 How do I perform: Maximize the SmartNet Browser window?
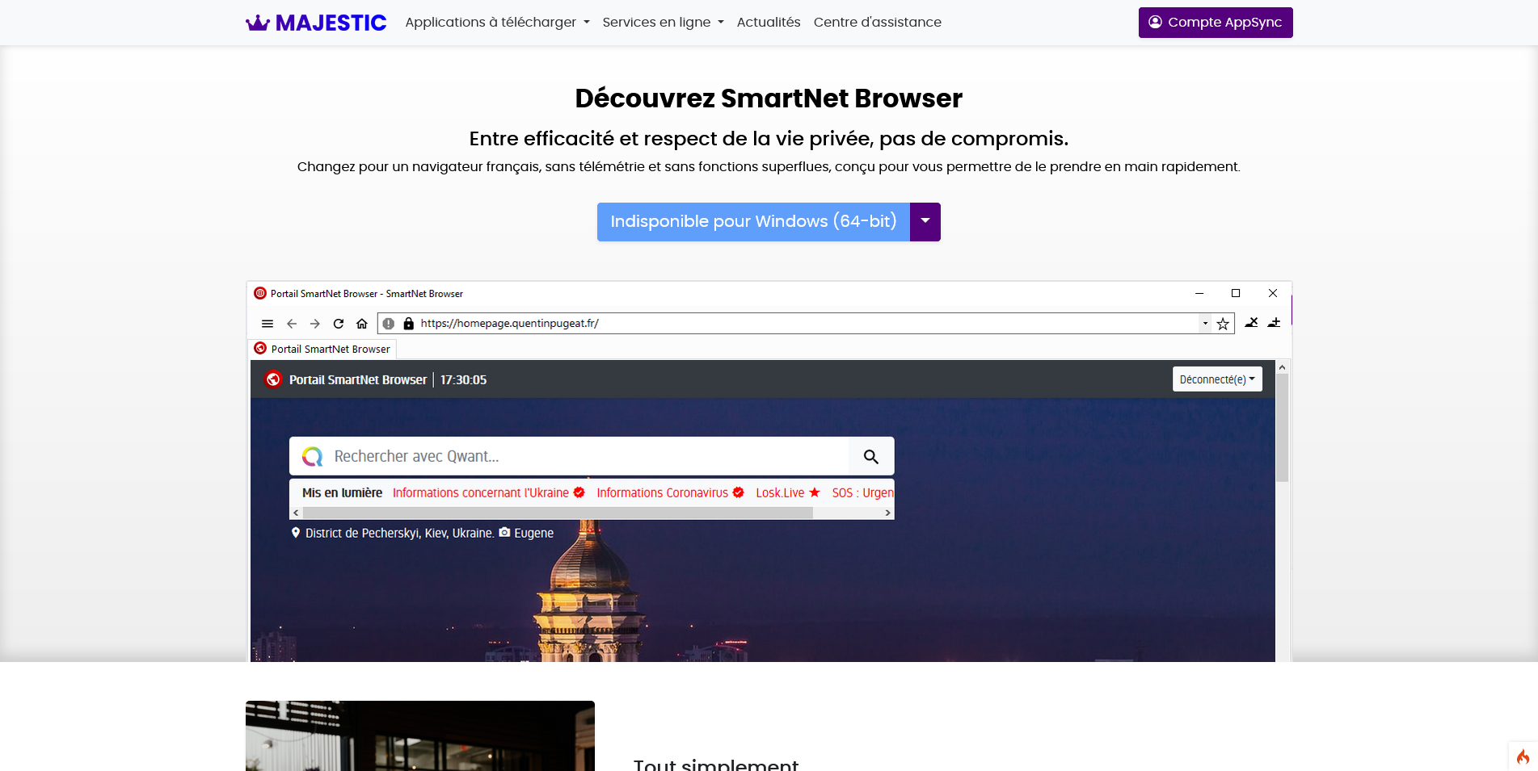coord(1236,294)
